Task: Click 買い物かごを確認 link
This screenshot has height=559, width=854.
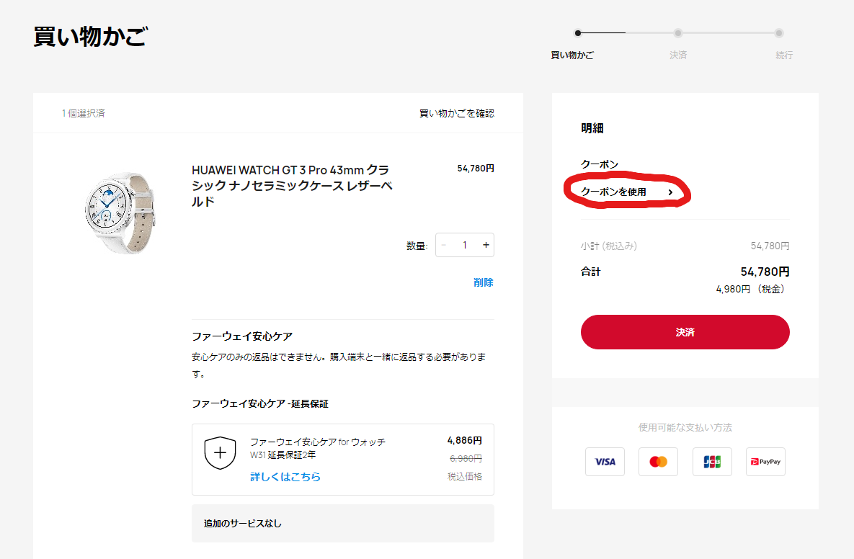Action: [456, 113]
